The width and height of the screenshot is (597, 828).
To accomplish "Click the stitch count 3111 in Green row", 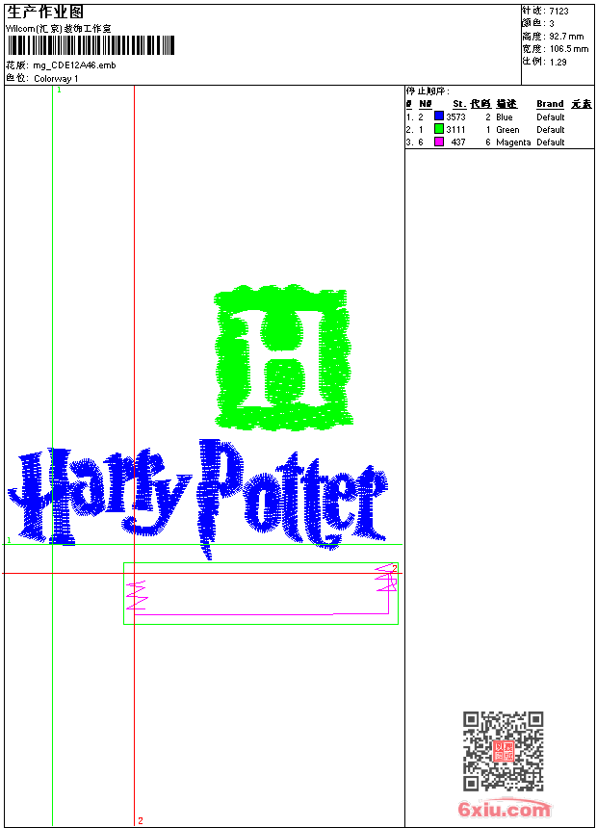I will click(x=455, y=129).
